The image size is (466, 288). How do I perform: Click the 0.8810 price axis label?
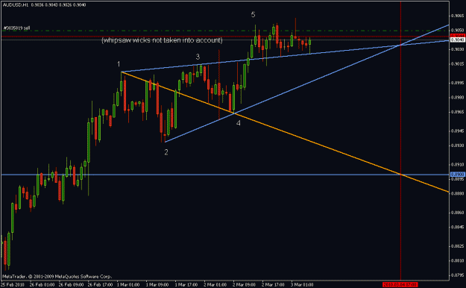pos(458,260)
